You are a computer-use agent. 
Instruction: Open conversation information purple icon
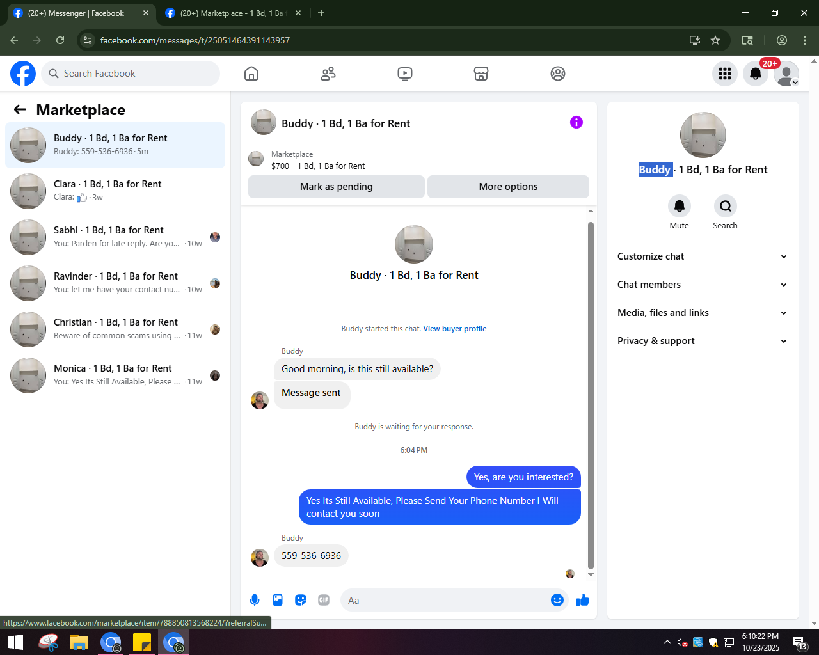[576, 122]
